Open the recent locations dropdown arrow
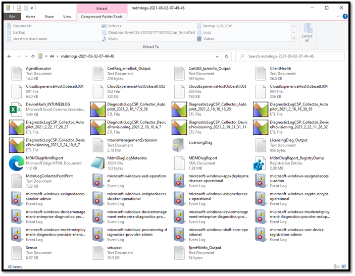 pyautogui.click(x=26, y=57)
